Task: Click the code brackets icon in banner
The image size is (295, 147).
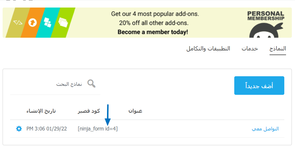Action: [18, 22]
